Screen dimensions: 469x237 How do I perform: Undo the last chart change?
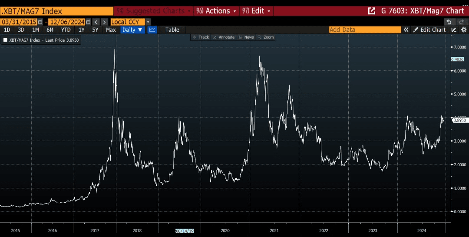[449, 22]
